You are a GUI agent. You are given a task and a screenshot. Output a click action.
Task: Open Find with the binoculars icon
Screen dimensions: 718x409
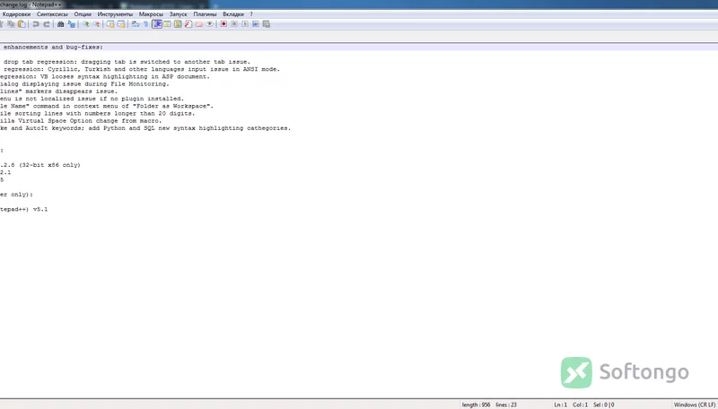60,24
